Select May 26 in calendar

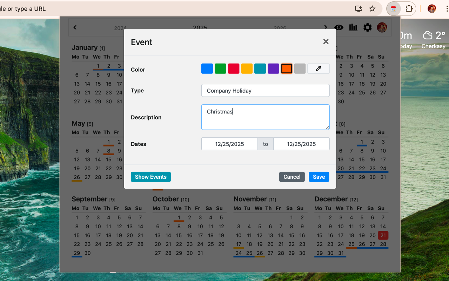coord(77,177)
